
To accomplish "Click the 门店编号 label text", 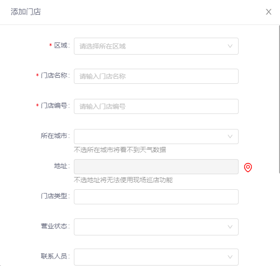I will 55,105.
